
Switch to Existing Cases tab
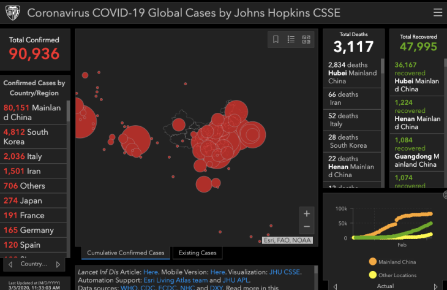[197, 253]
